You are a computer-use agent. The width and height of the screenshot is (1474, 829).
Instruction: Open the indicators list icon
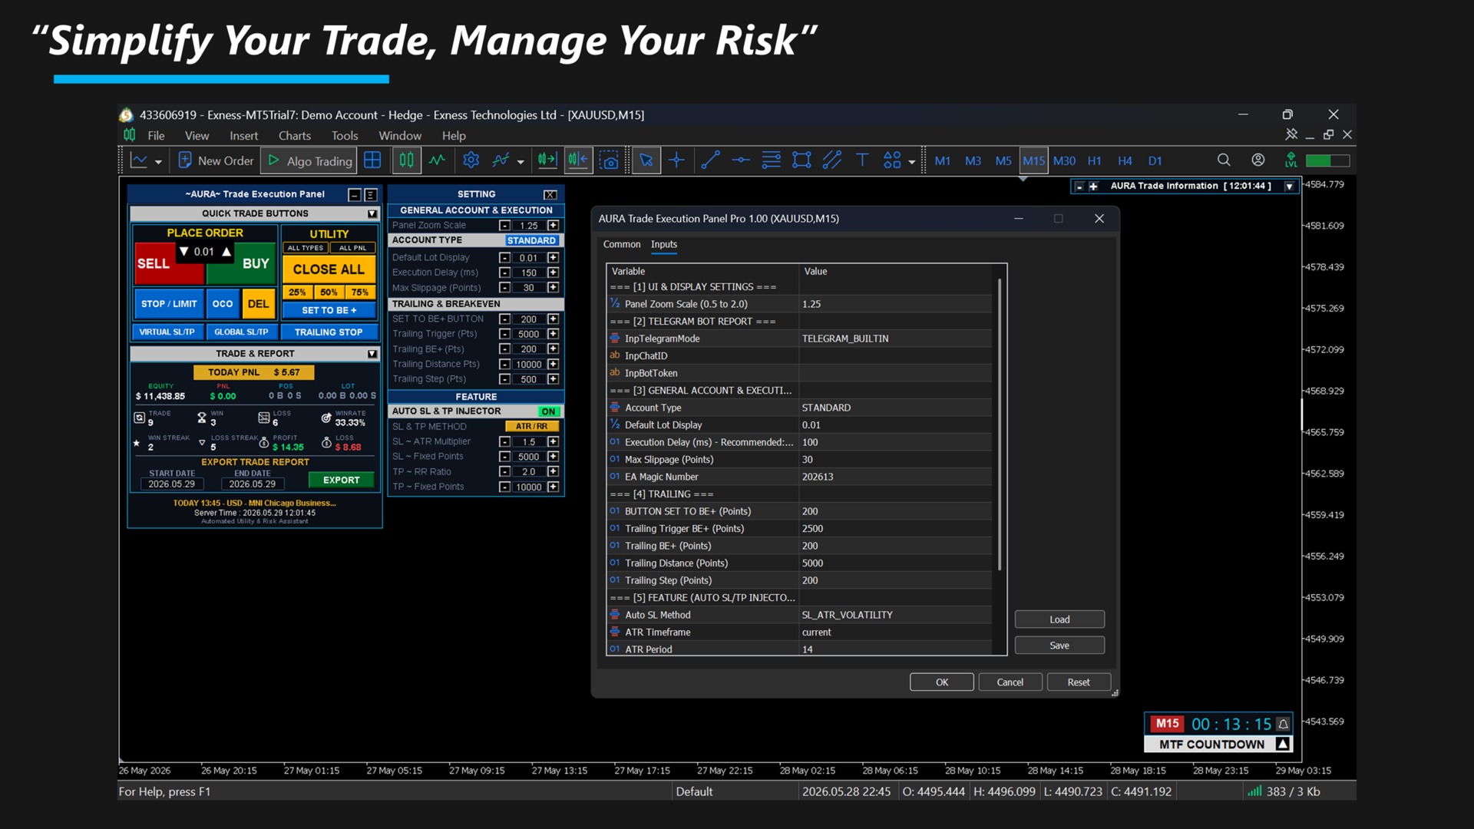tap(501, 160)
